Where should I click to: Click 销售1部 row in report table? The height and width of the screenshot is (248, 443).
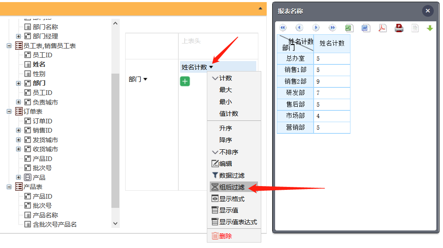(x=314, y=70)
